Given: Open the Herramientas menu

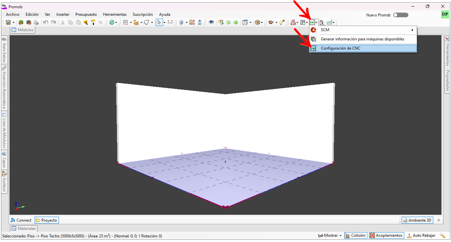Looking at the screenshot, I should 115,14.
